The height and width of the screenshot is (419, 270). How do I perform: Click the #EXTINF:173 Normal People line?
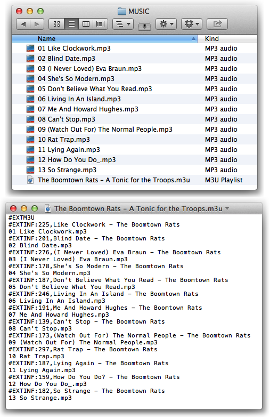pyautogui.click(x=129, y=336)
